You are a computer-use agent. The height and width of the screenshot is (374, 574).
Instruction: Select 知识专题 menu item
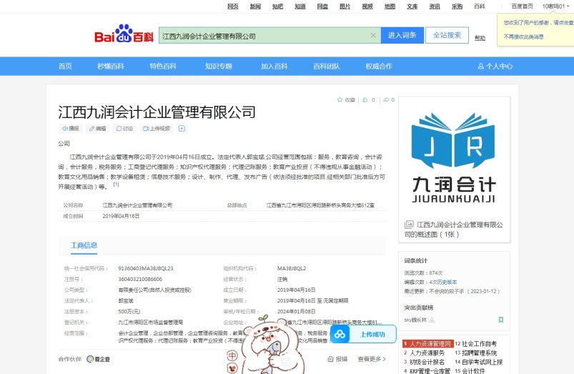point(219,67)
